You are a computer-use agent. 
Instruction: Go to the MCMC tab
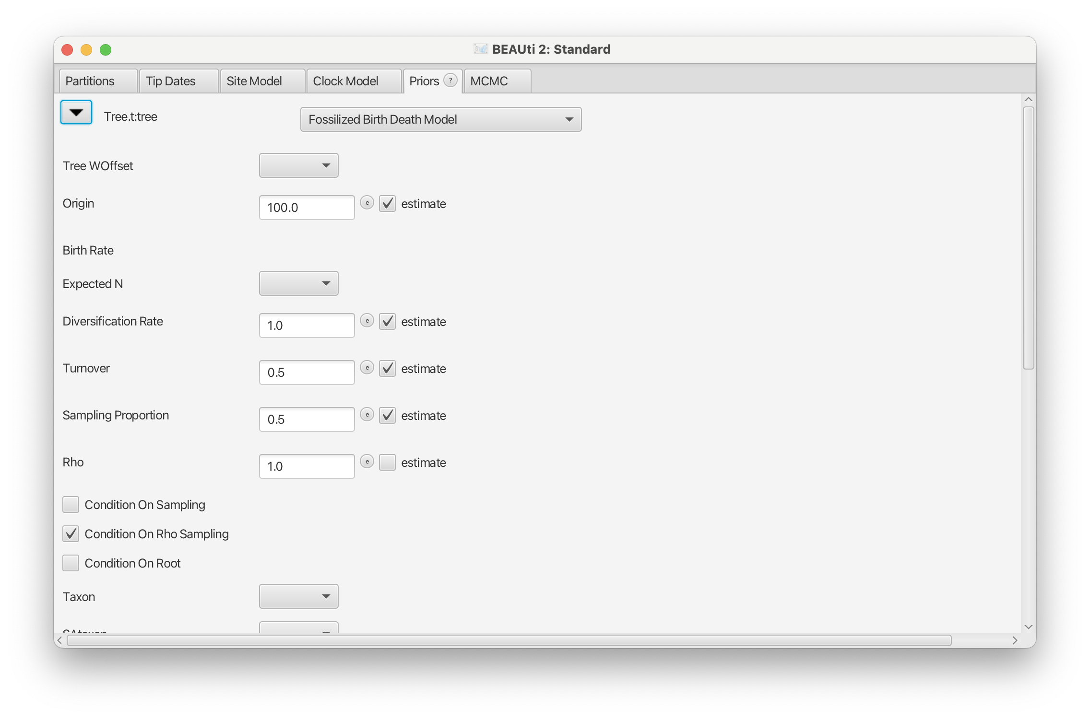(x=498, y=81)
